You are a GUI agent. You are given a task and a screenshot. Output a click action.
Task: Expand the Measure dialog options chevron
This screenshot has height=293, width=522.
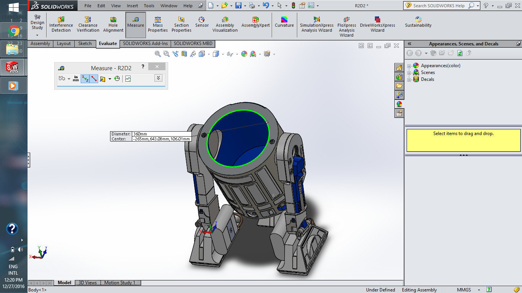pyautogui.click(x=158, y=78)
